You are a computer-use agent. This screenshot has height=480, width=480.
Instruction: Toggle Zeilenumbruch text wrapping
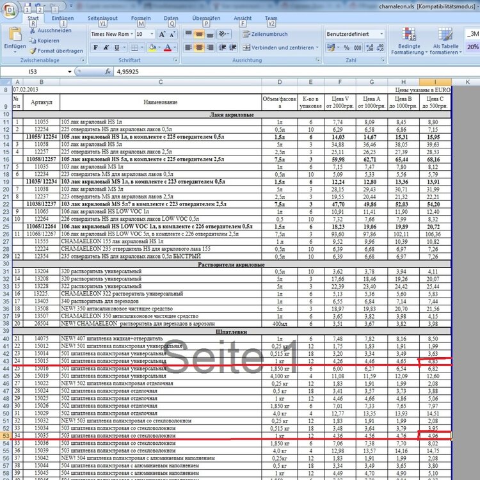pos(265,33)
